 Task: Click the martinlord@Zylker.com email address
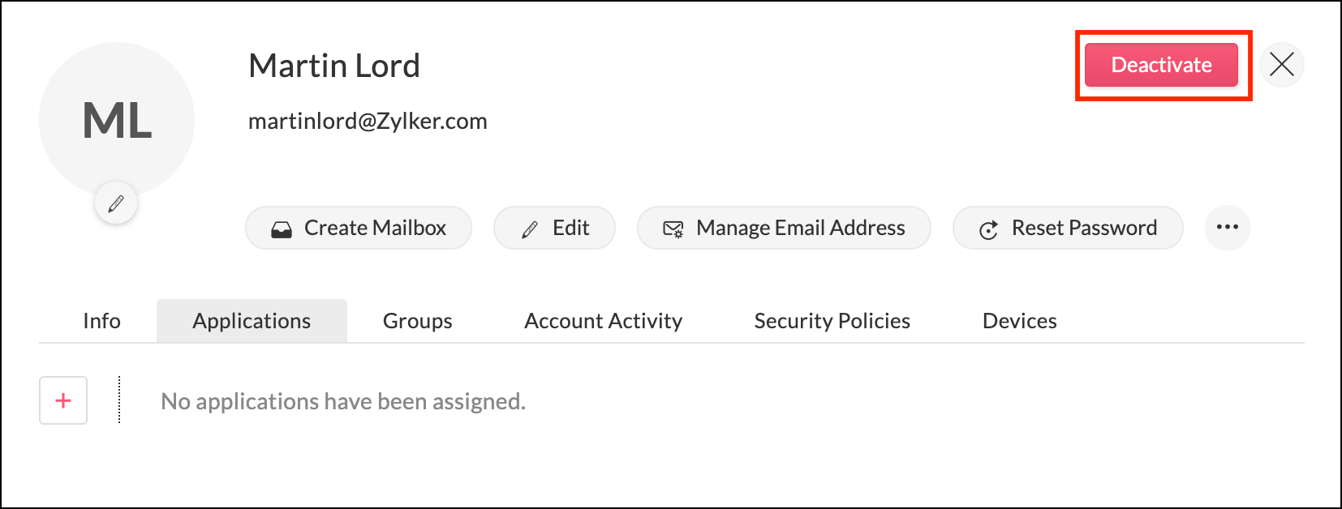click(x=368, y=122)
